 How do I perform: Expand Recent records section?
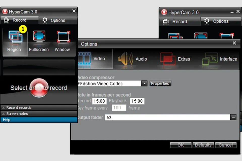coord(39,107)
